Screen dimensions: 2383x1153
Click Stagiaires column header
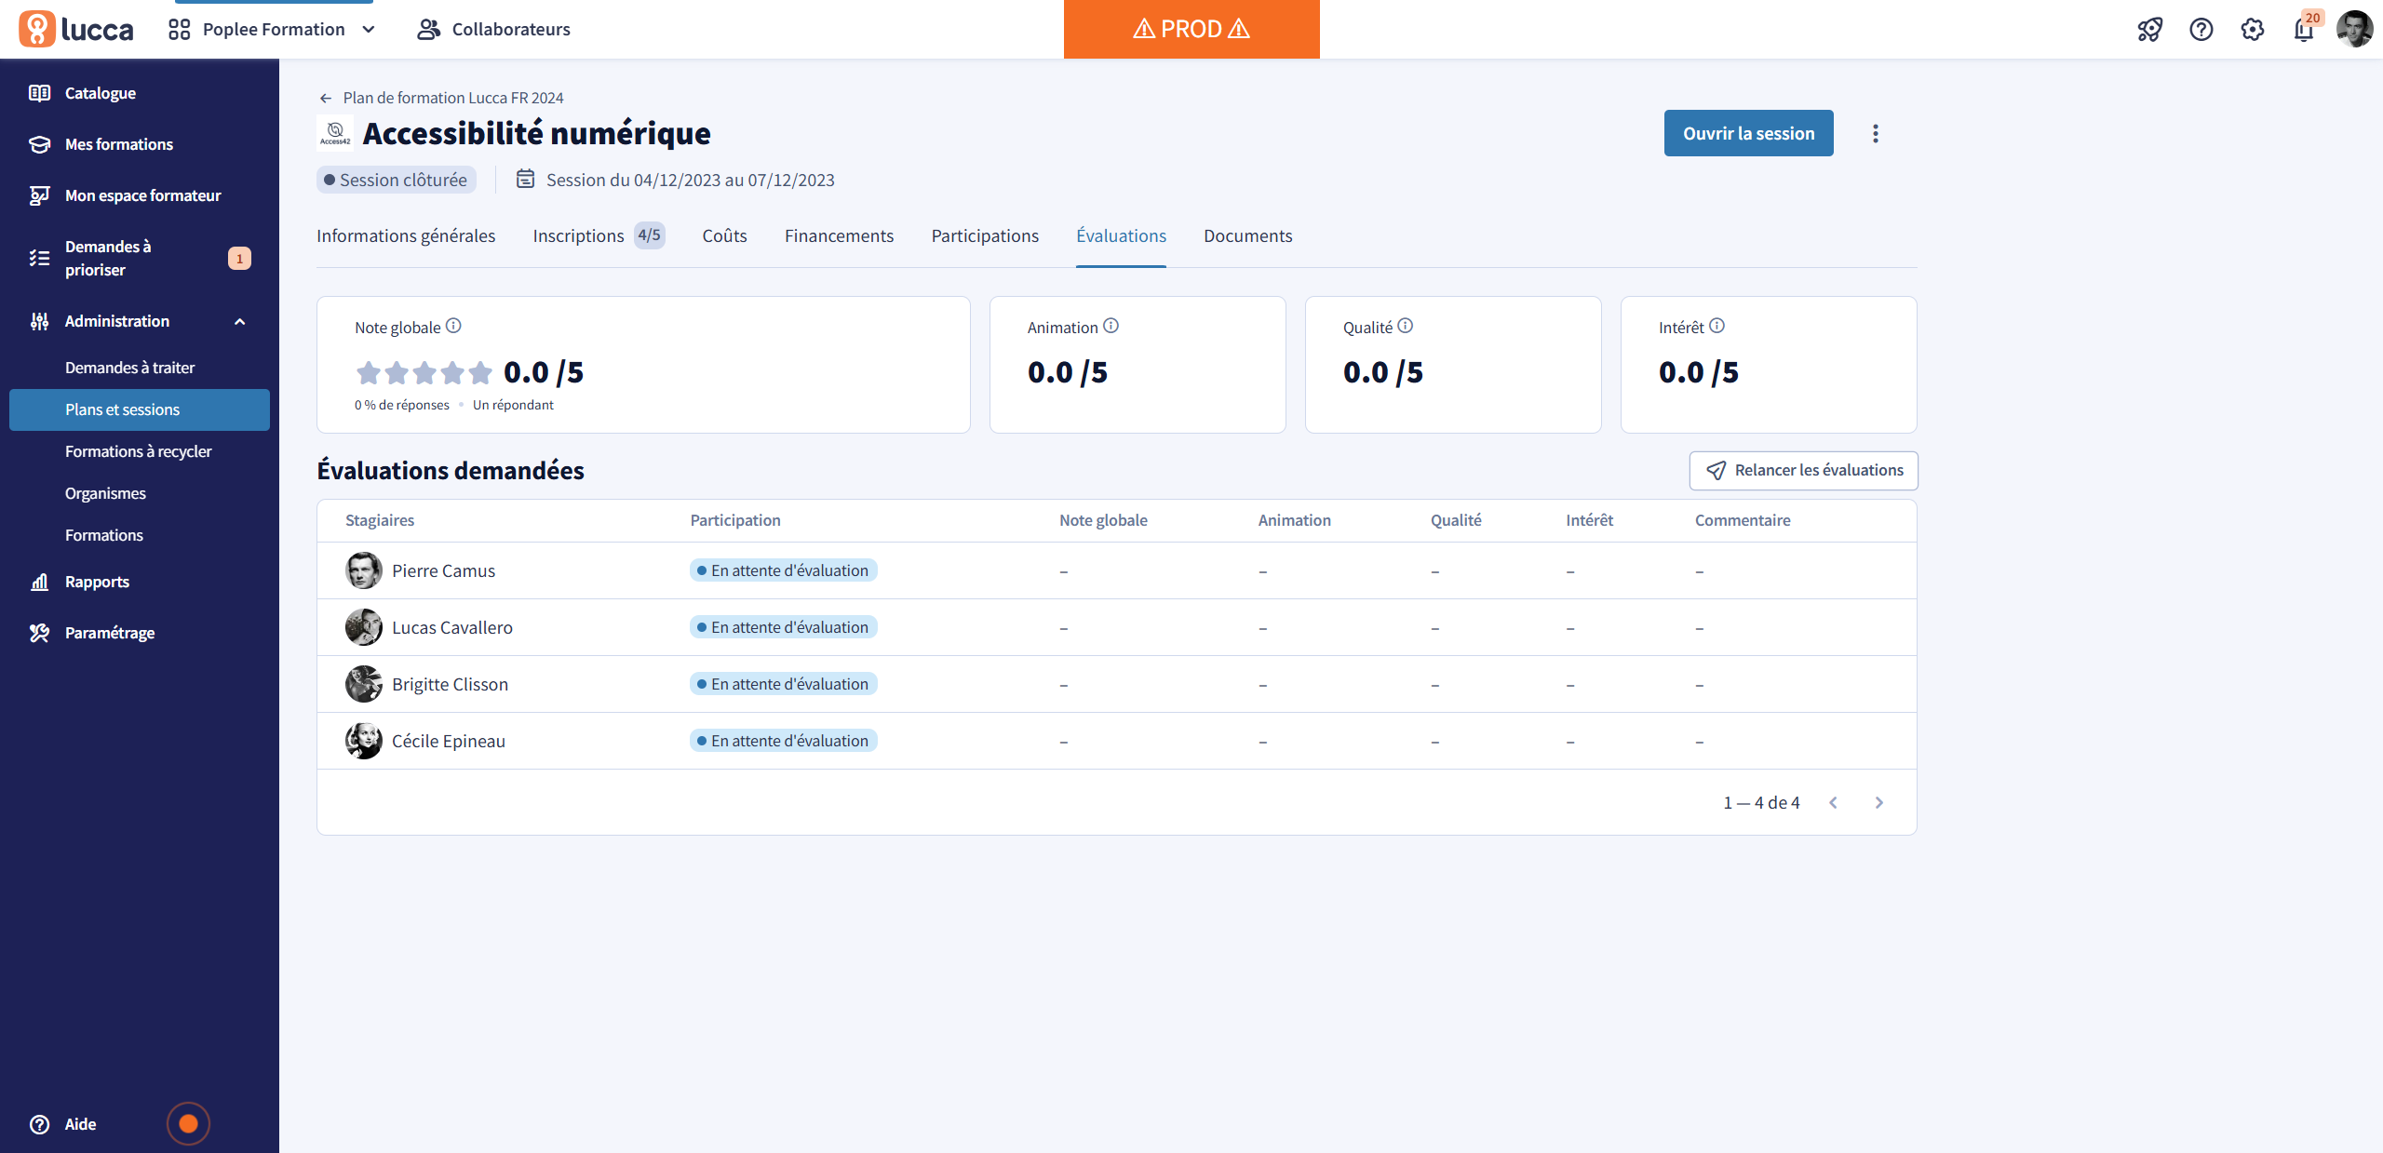coord(380,520)
